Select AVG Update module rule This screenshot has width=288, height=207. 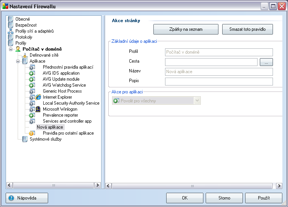(x=61, y=79)
